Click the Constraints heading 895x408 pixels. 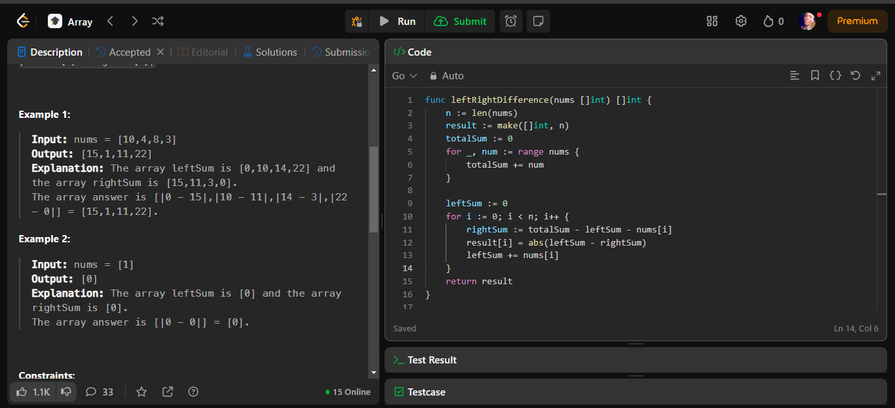(x=47, y=376)
